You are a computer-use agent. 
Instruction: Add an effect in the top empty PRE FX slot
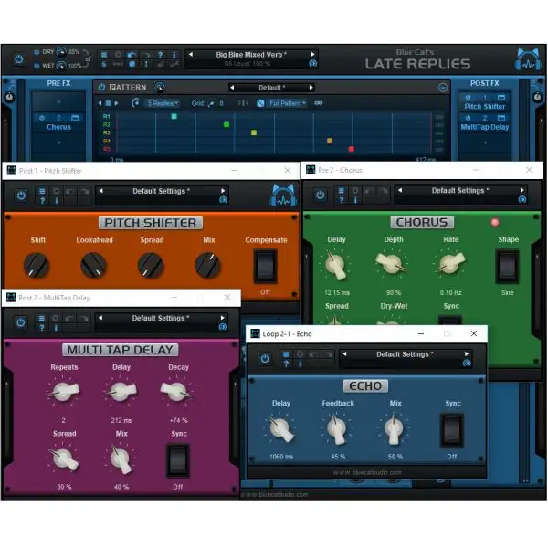point(58,102)
